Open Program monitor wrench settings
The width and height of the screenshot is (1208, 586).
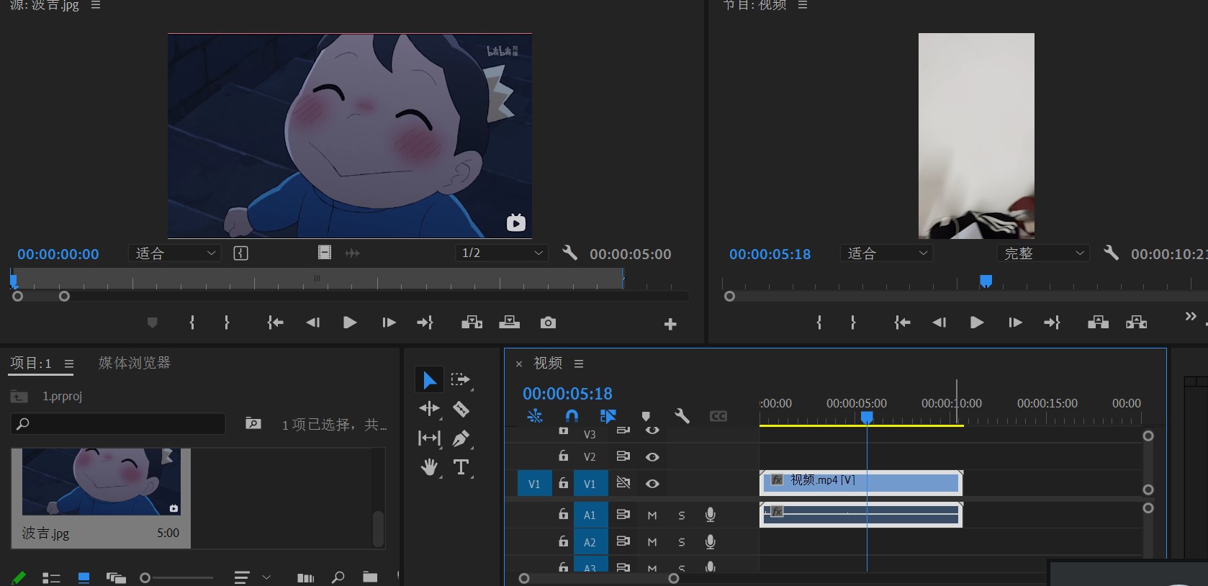[1111, 253]
